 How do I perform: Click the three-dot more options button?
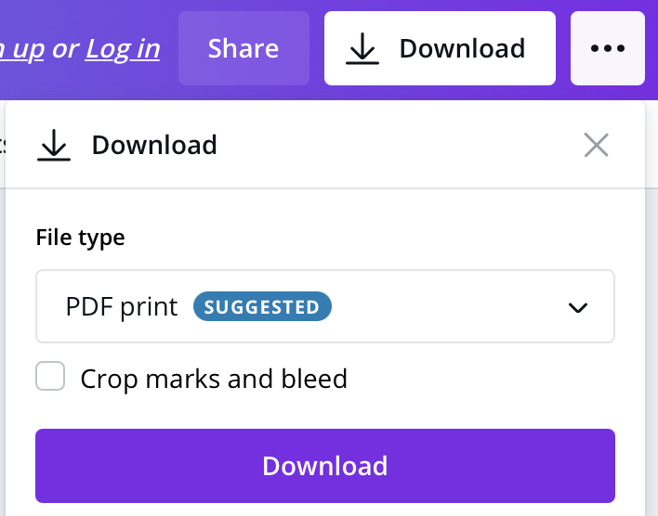pyautogui.click(x=608, y=48)
